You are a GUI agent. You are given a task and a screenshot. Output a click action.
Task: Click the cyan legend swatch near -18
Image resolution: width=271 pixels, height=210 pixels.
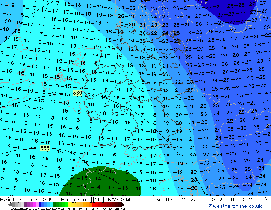tap(52, 204)
